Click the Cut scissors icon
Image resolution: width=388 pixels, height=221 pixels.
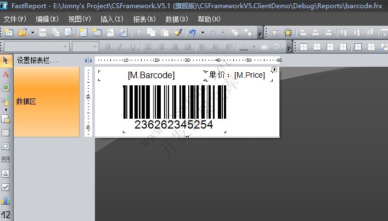tap(138, 32)
